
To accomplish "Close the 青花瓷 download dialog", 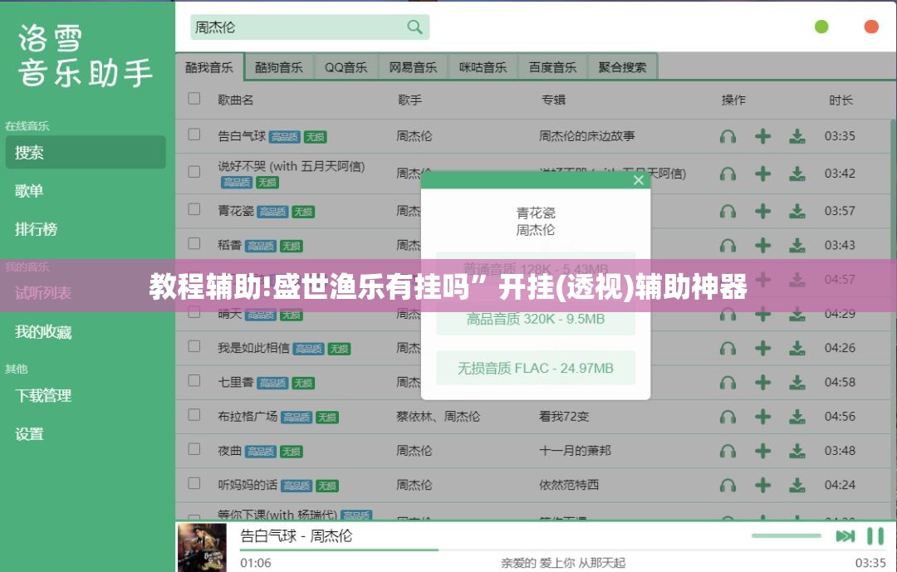I will pyautogui.click(x=639, y=180).
